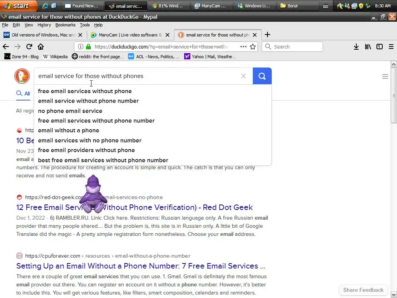Open a new browser tab

(x=268, y=35)
